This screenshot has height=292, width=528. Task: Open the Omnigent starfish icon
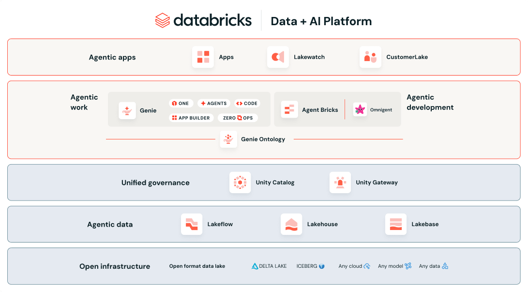[x=360, y=109]
